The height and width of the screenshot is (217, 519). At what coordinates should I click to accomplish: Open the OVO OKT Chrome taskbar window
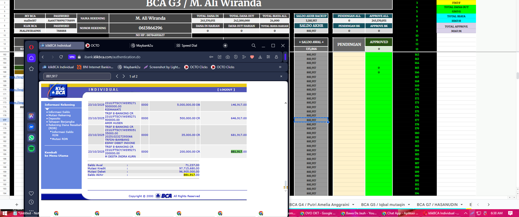[x=318, y=213]
